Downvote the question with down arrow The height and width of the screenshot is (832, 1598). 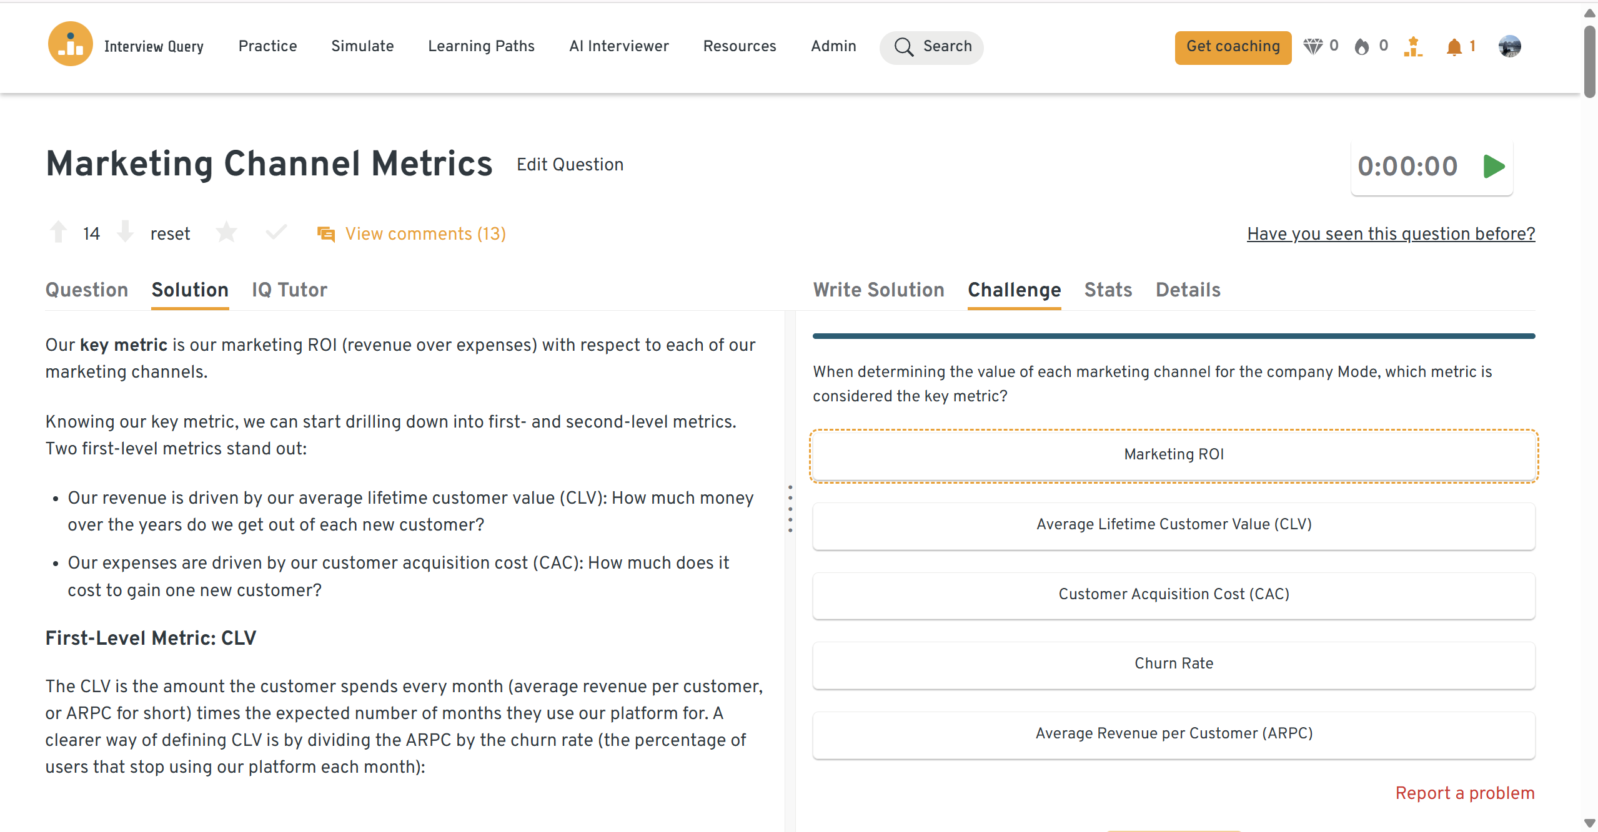126,232
